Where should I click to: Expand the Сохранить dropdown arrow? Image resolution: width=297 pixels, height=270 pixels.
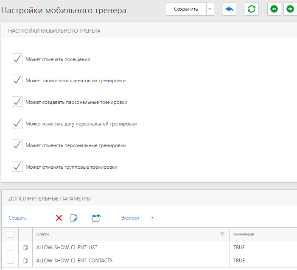[210, 9]
